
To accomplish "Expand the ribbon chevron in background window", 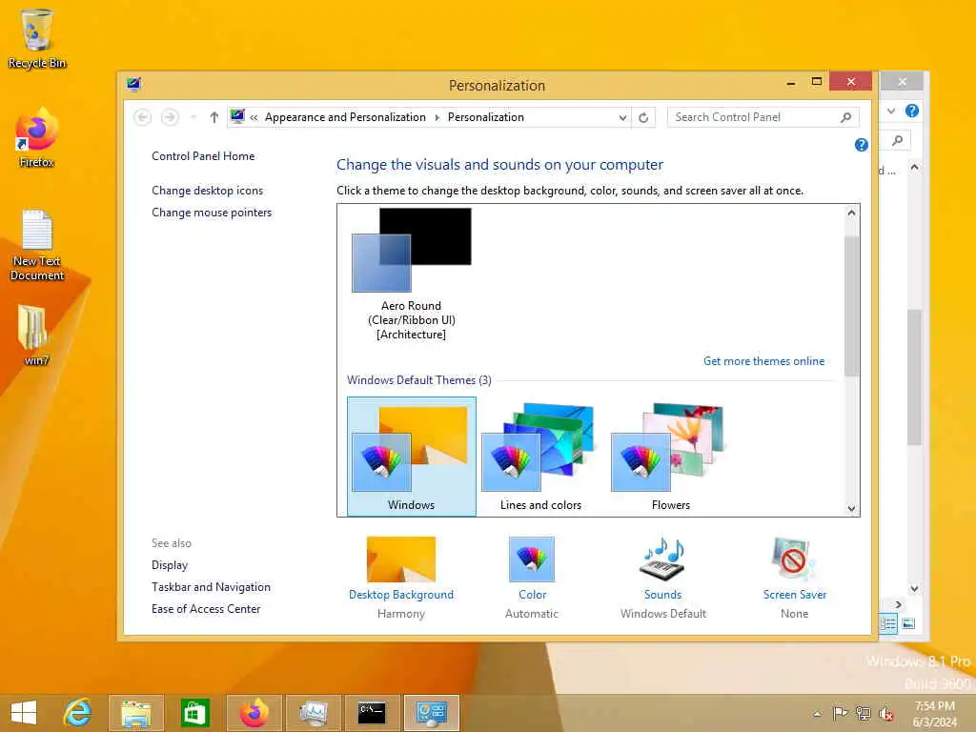I will click(x=891, y=111).
